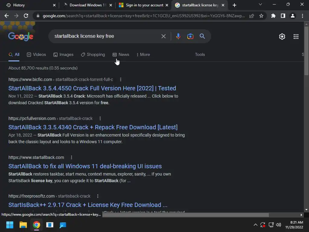The image size is (309, 232).
Task: Search by image with camera icon
Action: coord(190,36)
